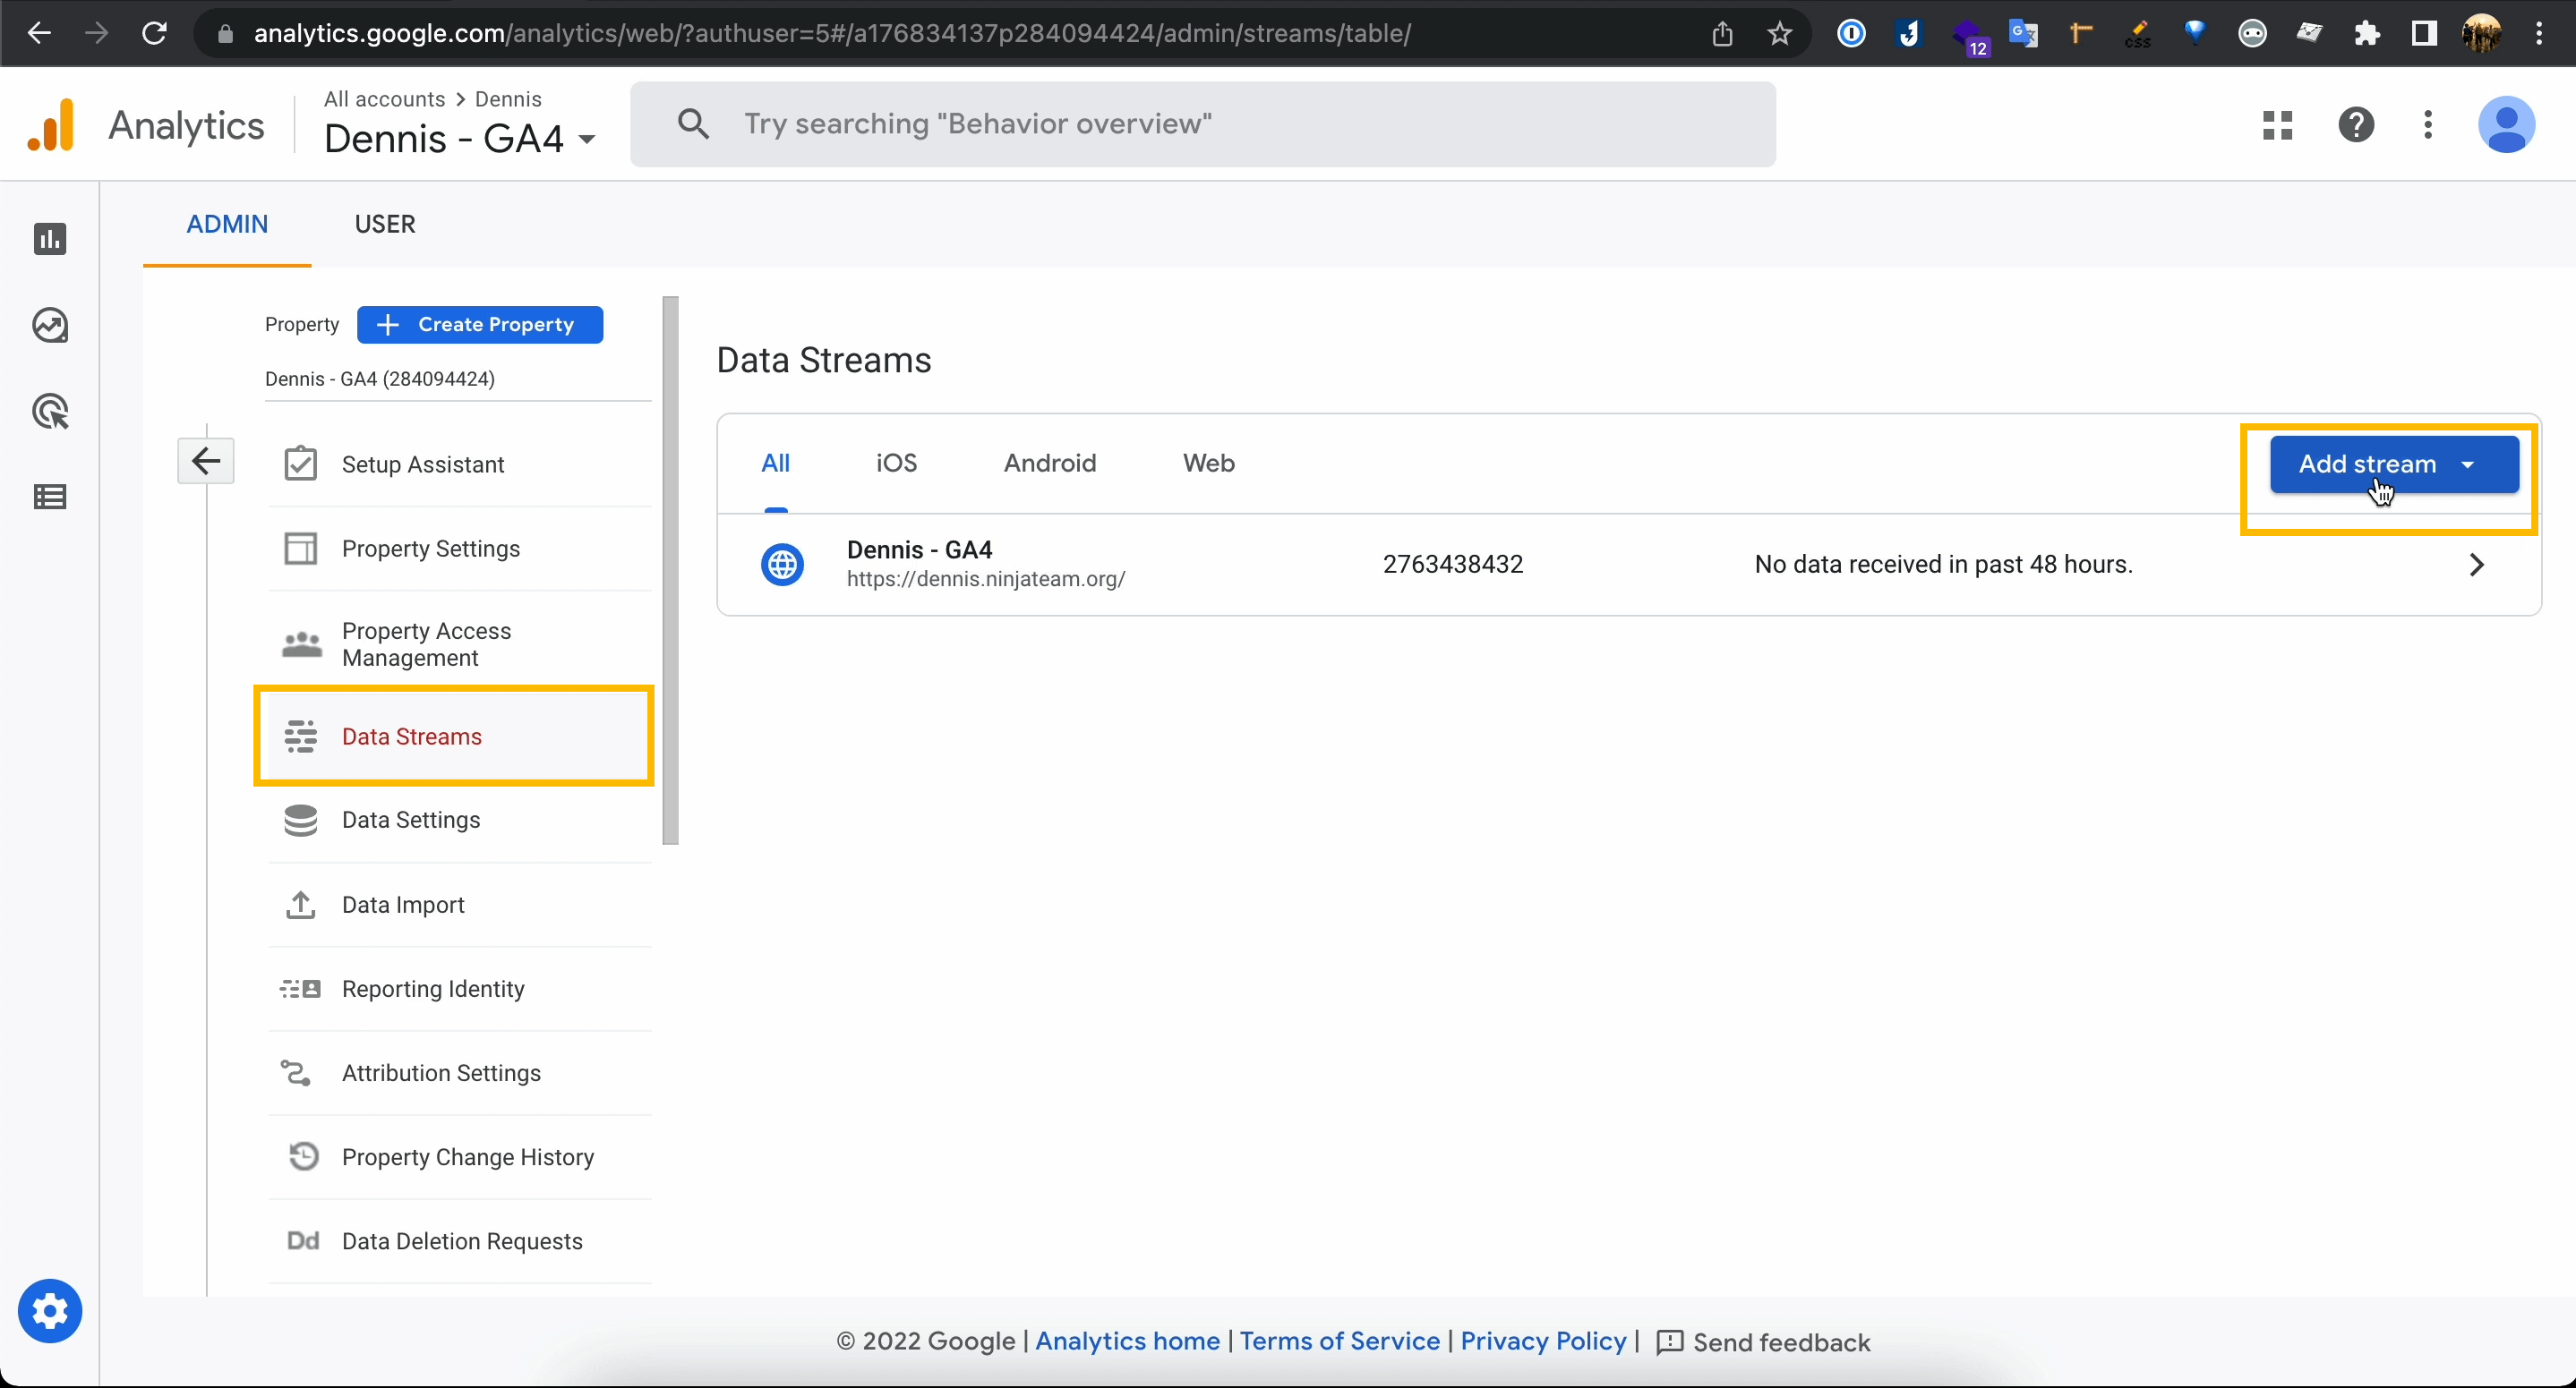Expand the Dennis - GA4 stream row chevron
The image size is (2576, 1388).
tap(2476, 565)
